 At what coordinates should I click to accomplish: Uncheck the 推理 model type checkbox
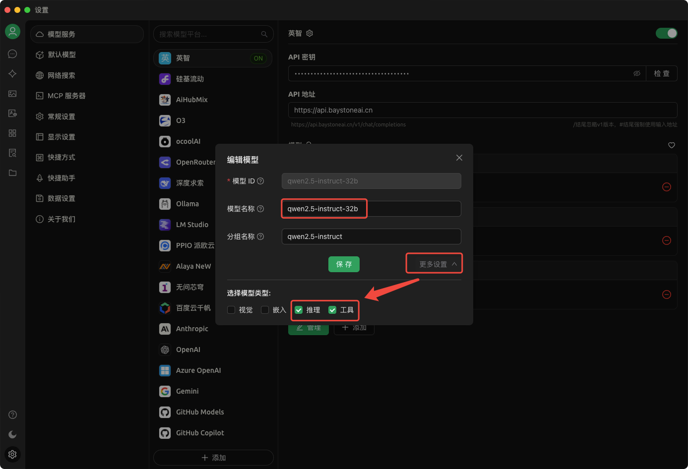click(299, 310)
